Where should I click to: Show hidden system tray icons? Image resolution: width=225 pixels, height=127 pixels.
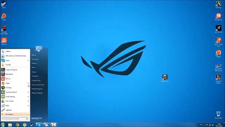coord(204,125)
